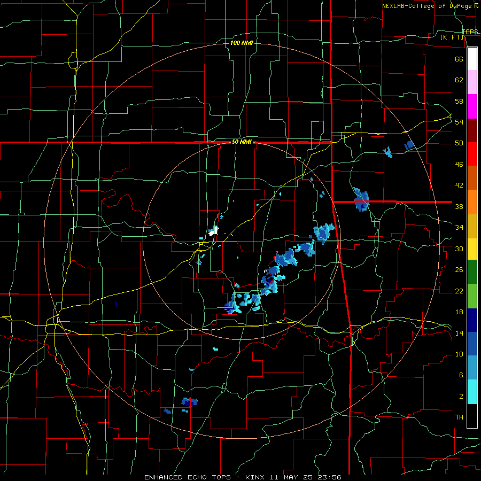Click the legend value "10"

[x=459, y=354]
